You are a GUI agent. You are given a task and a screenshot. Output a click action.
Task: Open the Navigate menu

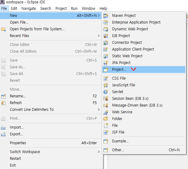29,9
